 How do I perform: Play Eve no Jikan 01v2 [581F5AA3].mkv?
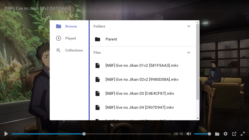tap(143, 65)
